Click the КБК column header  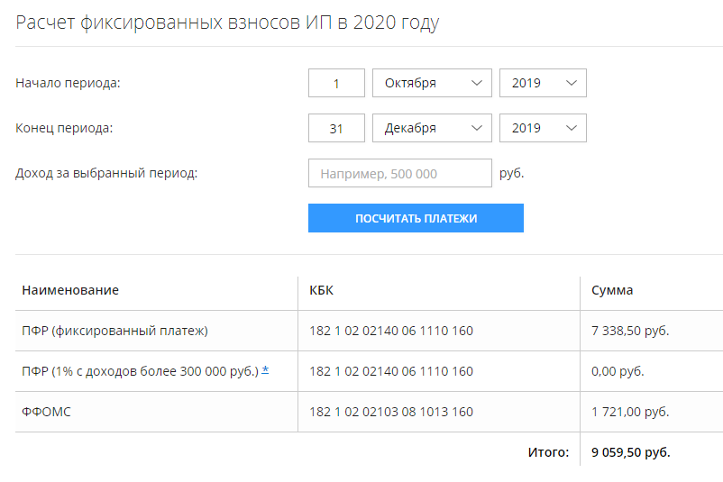point(322,290)
